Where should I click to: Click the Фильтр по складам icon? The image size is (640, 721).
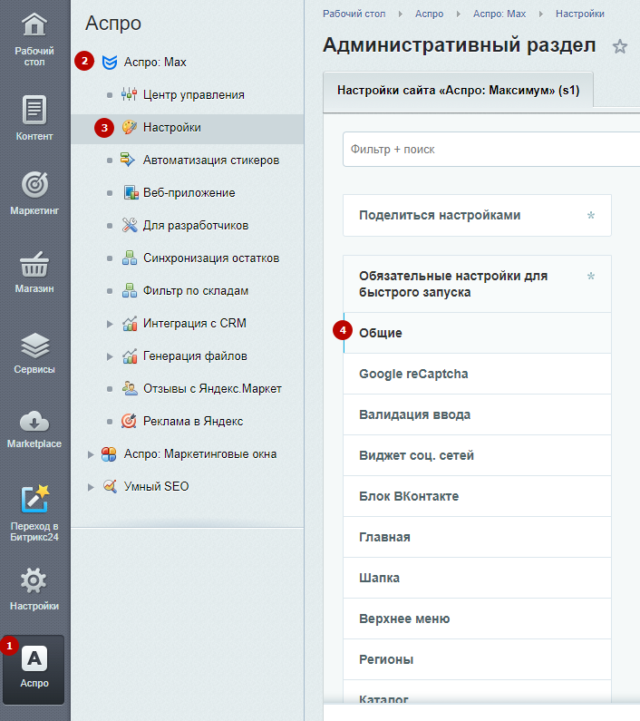point(130,290)
